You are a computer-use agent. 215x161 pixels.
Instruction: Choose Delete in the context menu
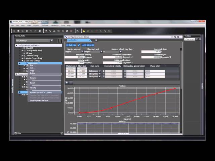coord(33,73)
